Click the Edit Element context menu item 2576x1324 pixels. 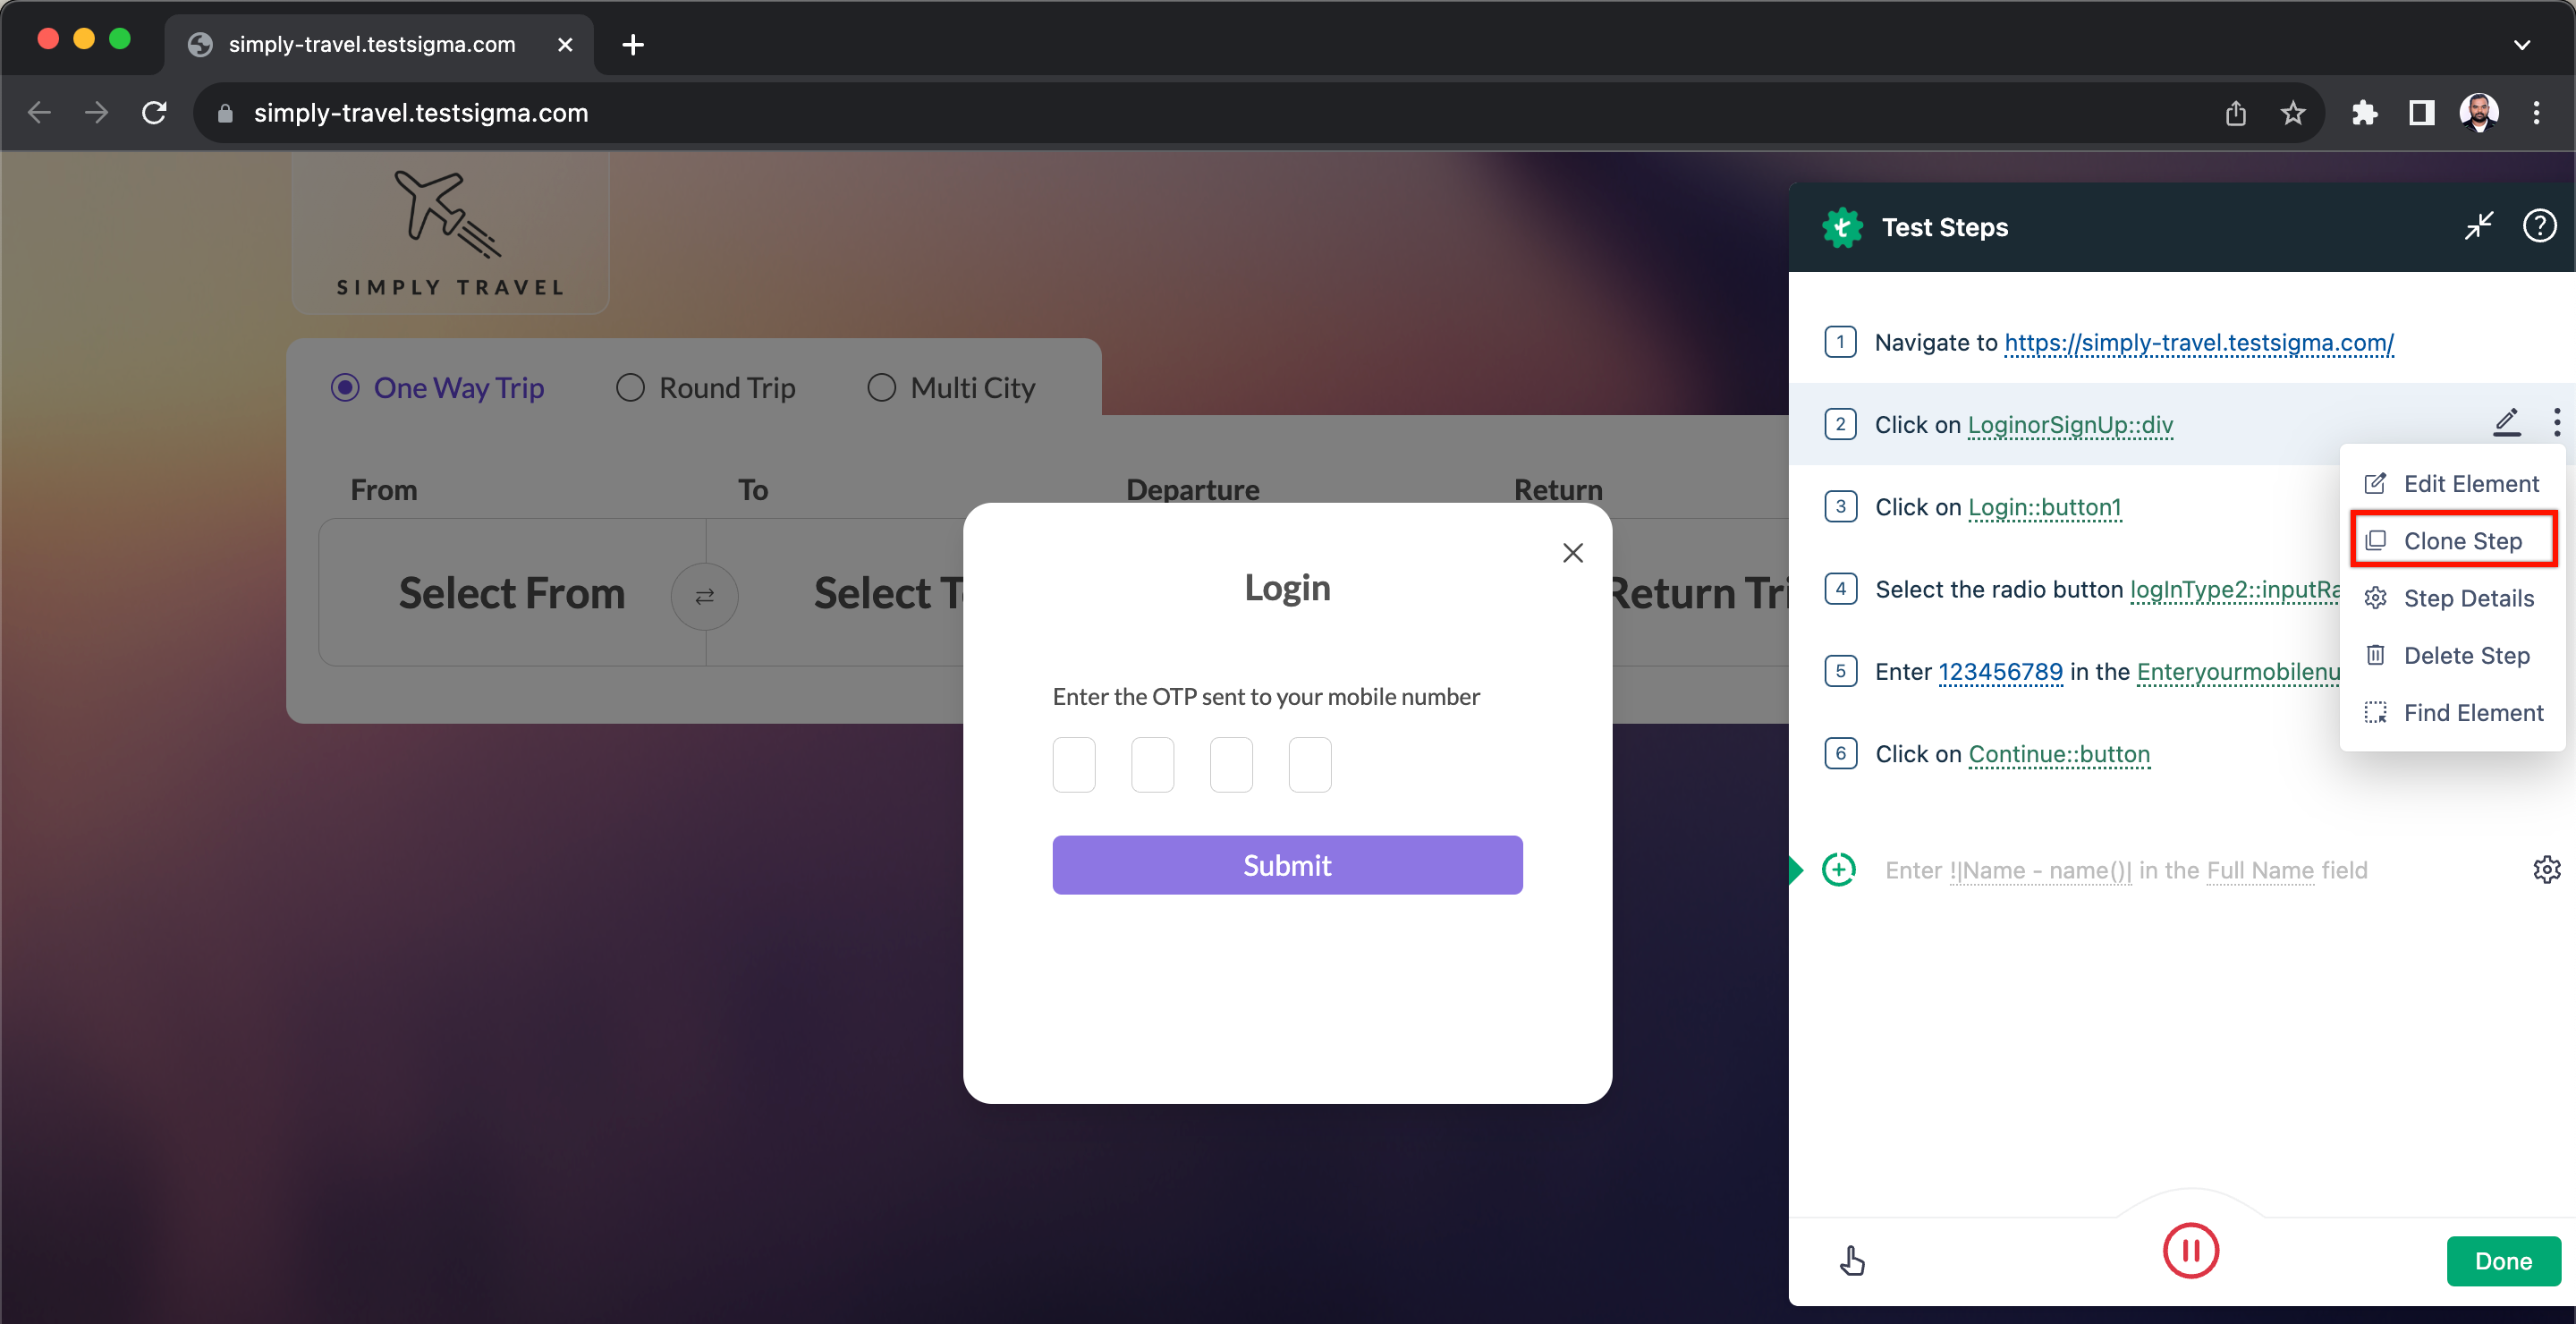[x=2453, y=485]
